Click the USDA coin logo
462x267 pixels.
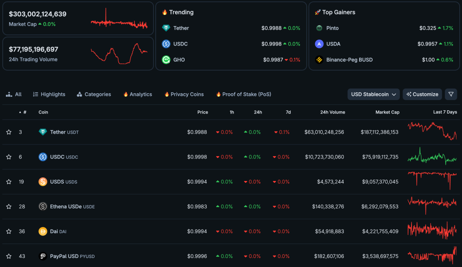click(x=320, y=43)
